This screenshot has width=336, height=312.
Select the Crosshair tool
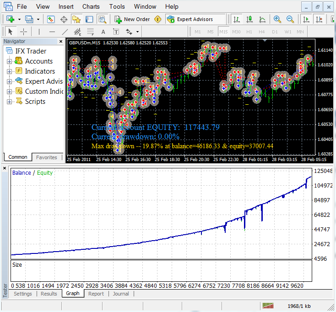pyautogui.click(x=23, y=32)
